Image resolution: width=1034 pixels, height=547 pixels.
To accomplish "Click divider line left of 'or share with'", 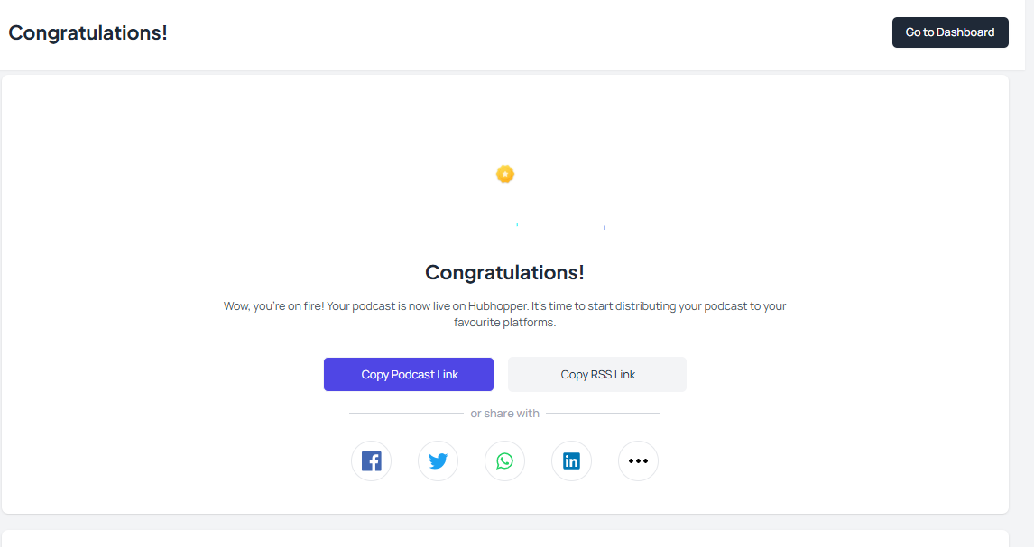I will (x=406, y=414).
